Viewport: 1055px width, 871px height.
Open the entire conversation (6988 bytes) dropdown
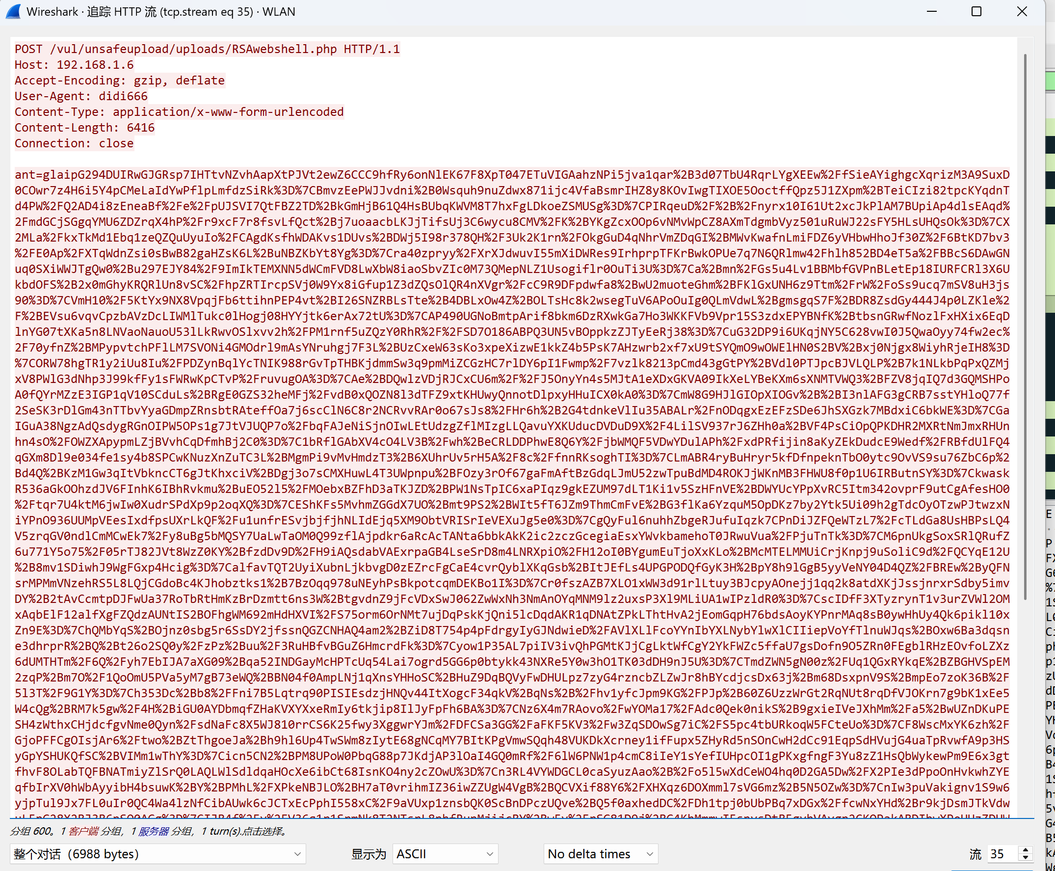point(158,854)
